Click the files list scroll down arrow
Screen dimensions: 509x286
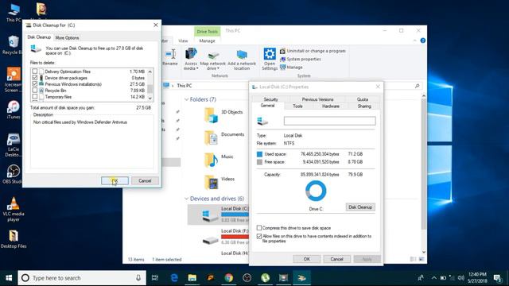(x=150, y=98)
